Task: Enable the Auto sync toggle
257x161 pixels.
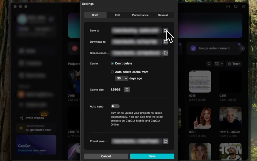Action: tap(115, 107)
